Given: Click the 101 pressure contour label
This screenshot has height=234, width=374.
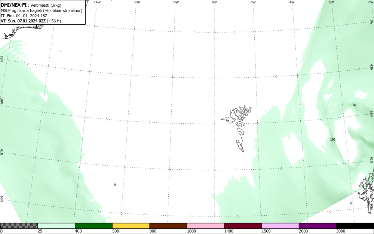Looking at the screenshot, I should coord(333,139).
